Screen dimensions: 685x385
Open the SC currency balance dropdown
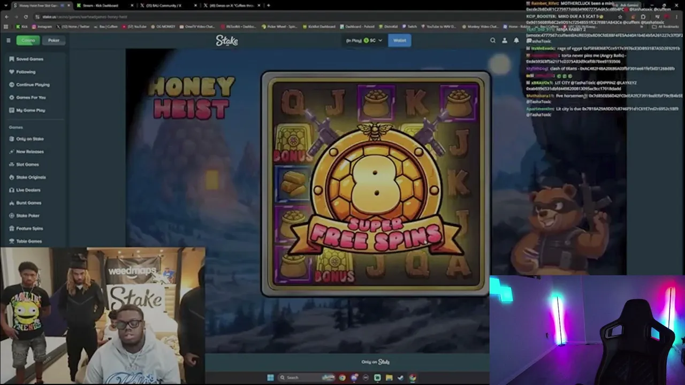[x=364, y=40]
